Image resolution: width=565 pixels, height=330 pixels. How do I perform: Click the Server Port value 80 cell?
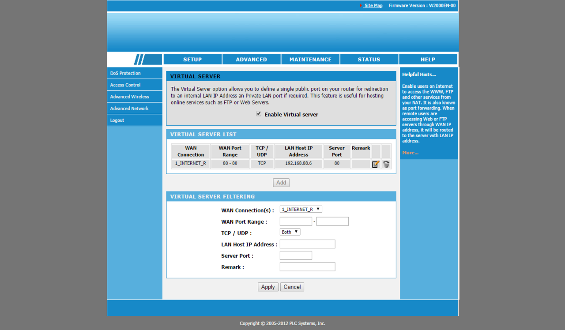[x=337, y=164]
